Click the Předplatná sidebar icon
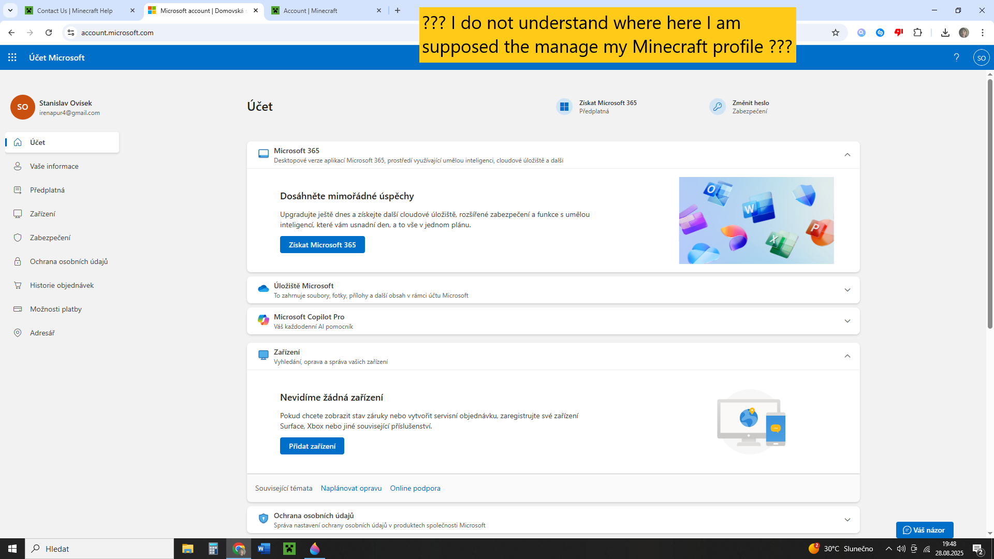 click(x=18, y=190)
